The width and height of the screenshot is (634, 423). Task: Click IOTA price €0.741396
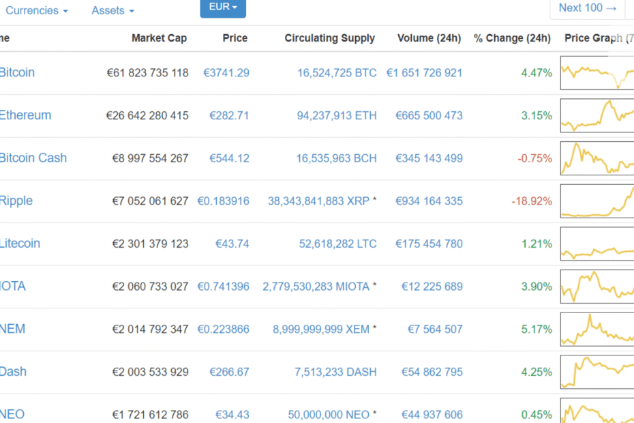pyautogui.click(x=223, y=287)
